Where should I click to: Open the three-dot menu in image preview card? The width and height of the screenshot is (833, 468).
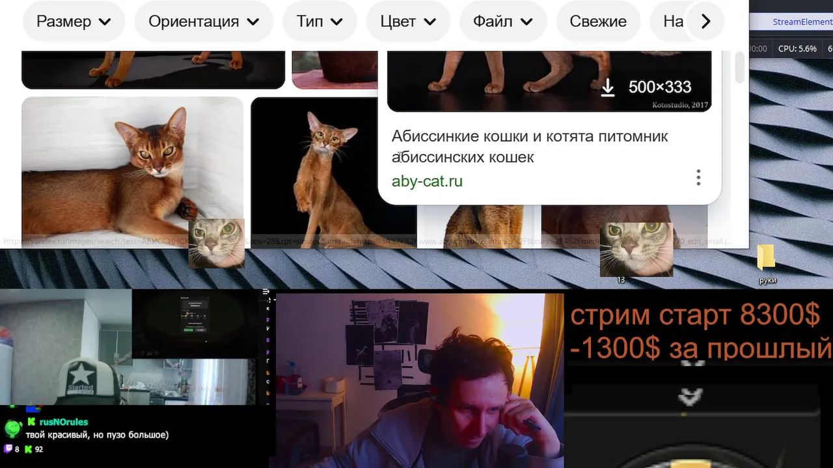click(x=698, y=177)
